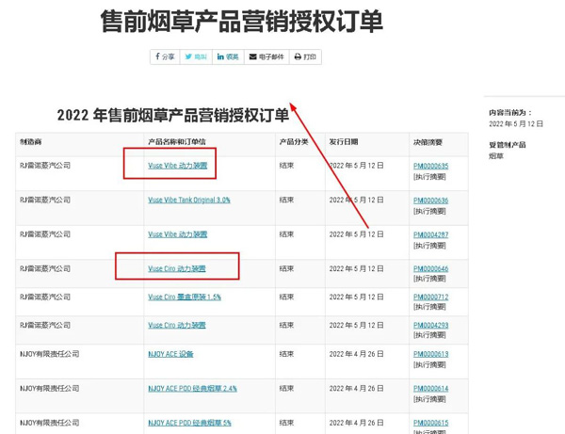Screen dimensions: 565x434
Task: Open decision summary PM0004293
Action: pyautogui.click(x=431, y=325)
